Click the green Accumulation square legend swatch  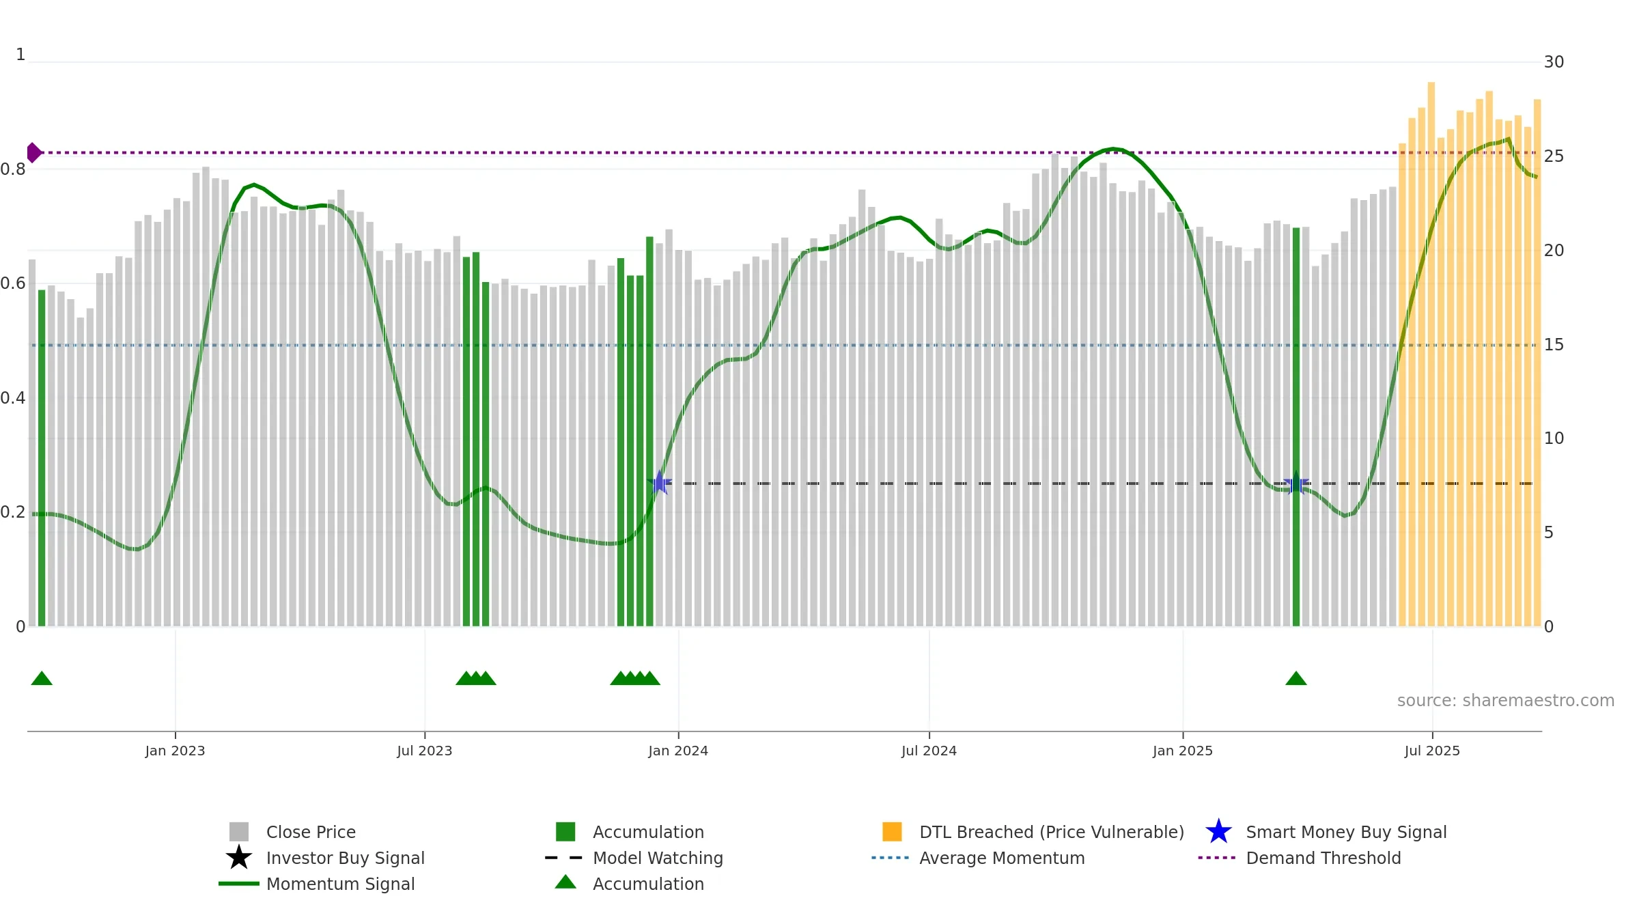click(565, 832)
